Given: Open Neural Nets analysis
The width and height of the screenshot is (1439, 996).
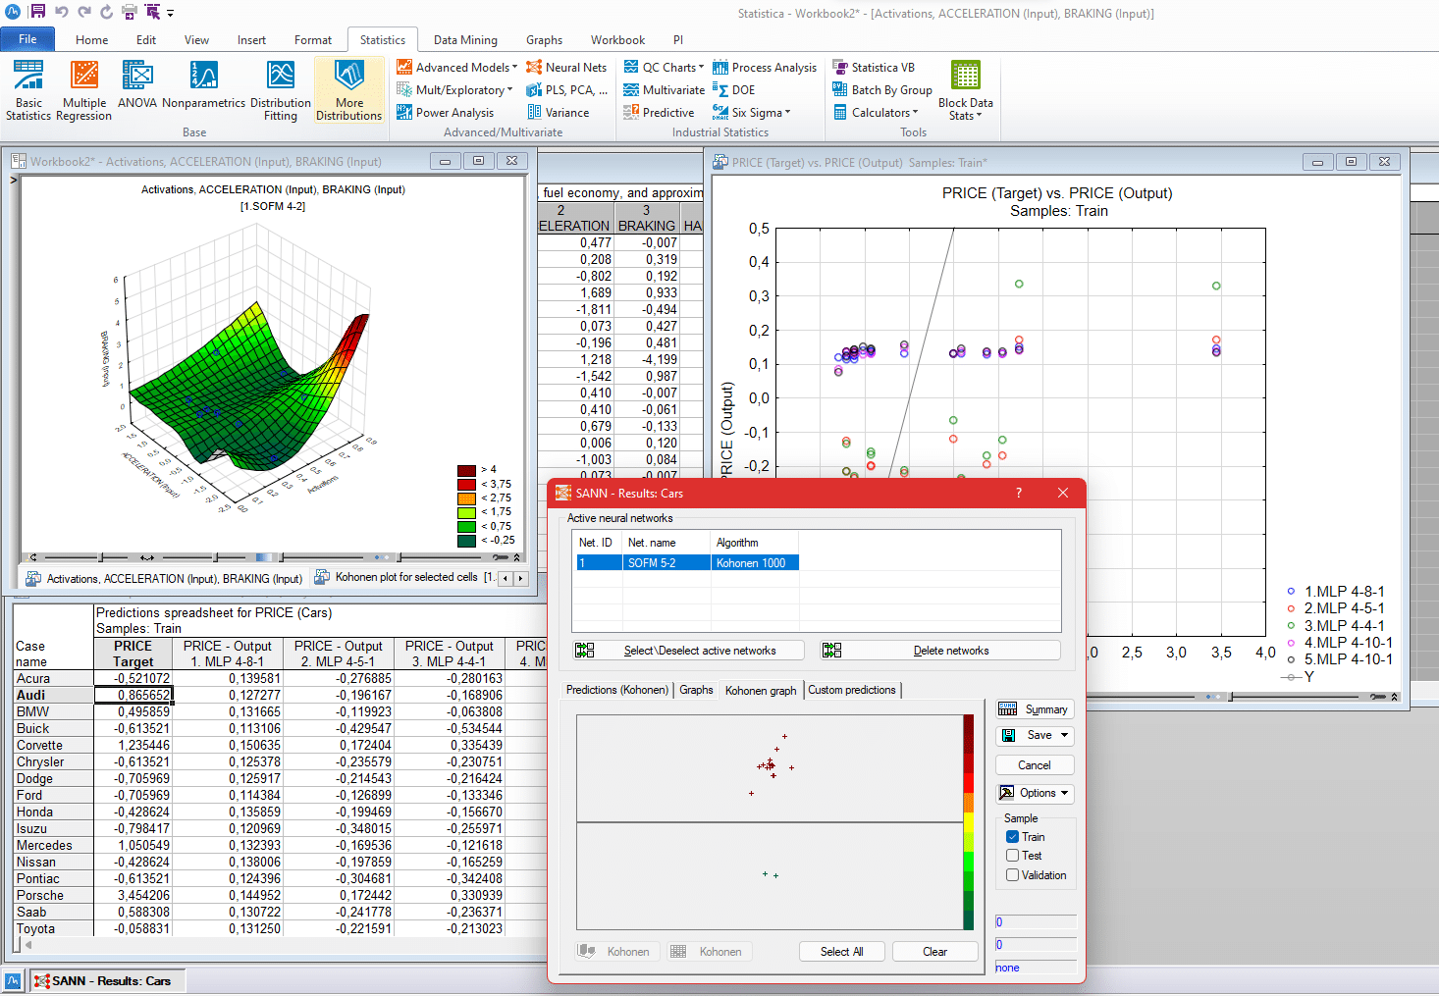Looking at the screenshot, I should point(566,67).
